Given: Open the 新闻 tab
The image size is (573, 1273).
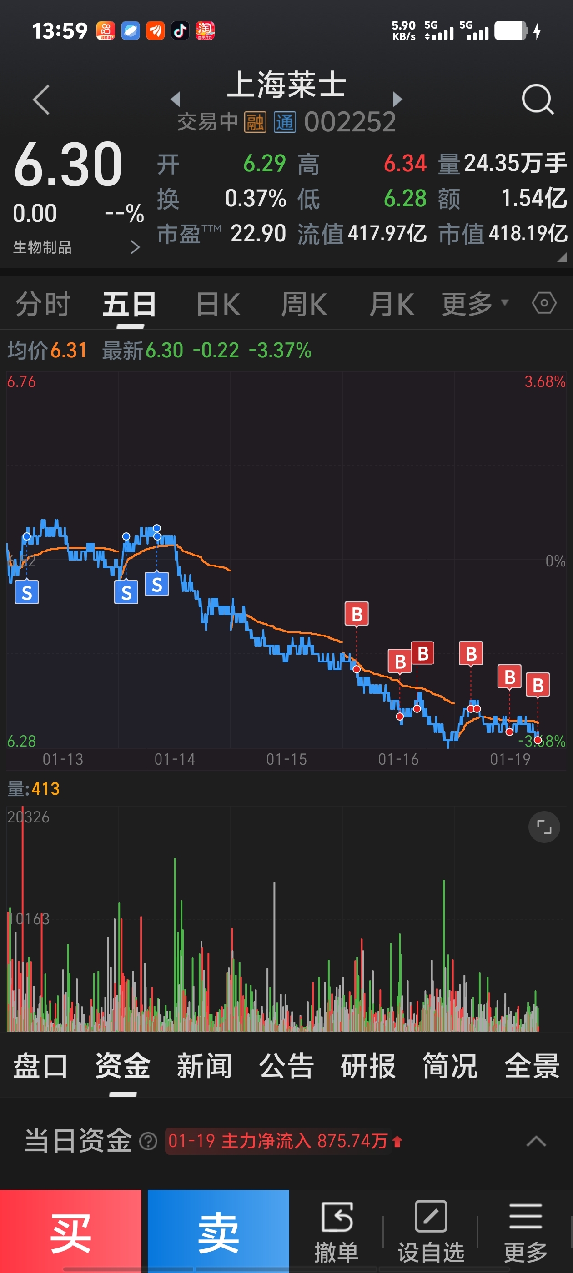Looking at the screenshot, I should tap(204, 1066).
